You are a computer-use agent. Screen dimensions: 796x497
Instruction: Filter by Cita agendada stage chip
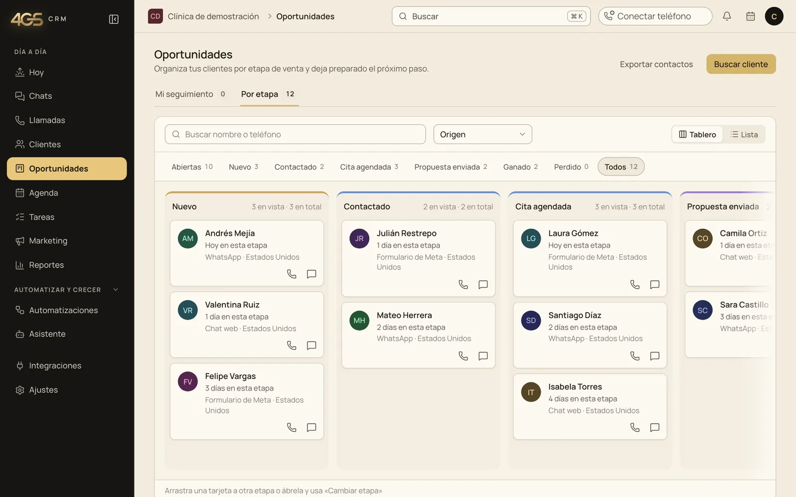[369, 167]
